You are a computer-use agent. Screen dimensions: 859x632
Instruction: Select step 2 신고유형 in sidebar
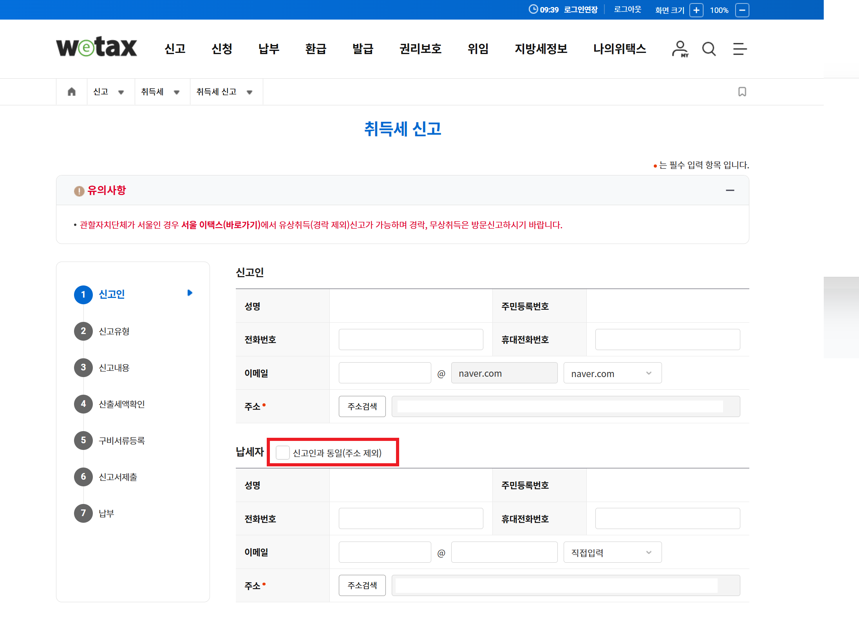coord(114,331)
